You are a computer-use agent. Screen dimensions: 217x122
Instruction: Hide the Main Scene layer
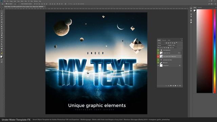(158, 63)
